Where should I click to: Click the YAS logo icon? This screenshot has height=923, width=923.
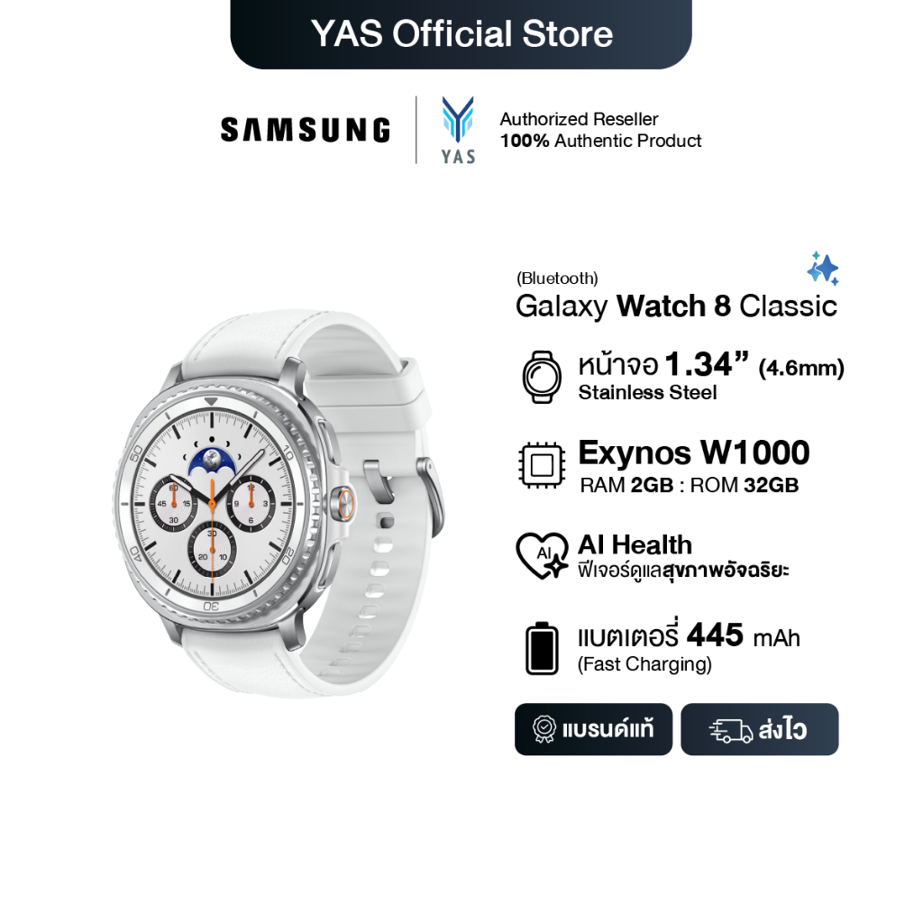[458, 130]
